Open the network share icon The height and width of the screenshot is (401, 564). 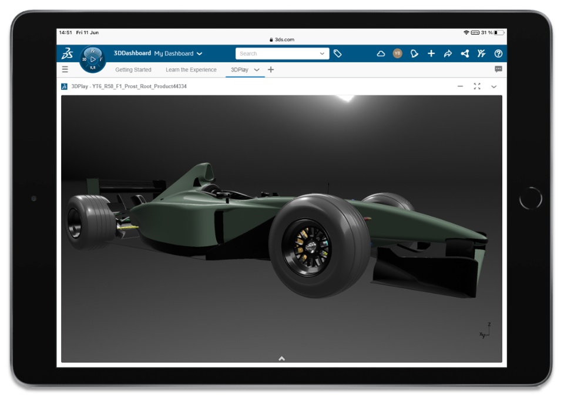point(465,54)
